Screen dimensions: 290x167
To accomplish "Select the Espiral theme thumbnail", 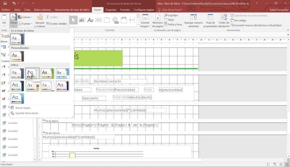I will click(x=32, y=74).
